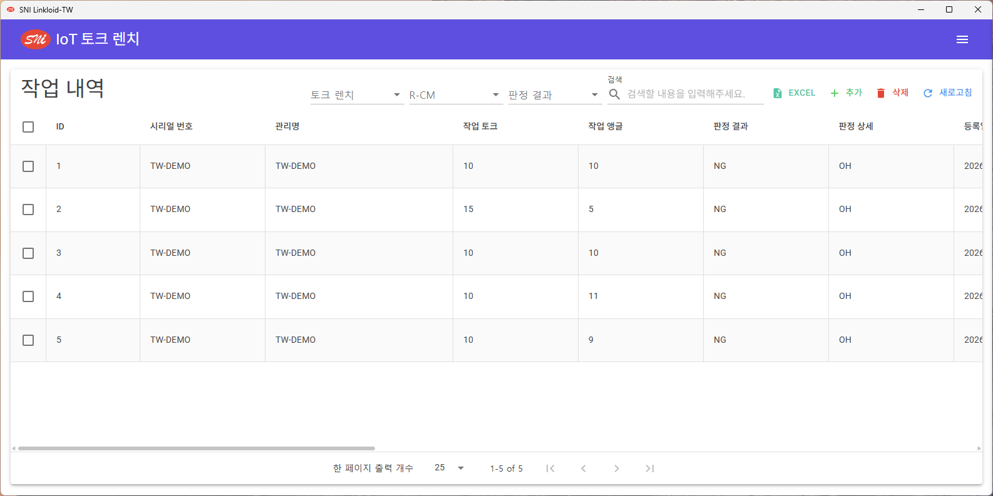Tick the checkbox for row ID 5
993x496 pixels.
[x=28, y=340]
